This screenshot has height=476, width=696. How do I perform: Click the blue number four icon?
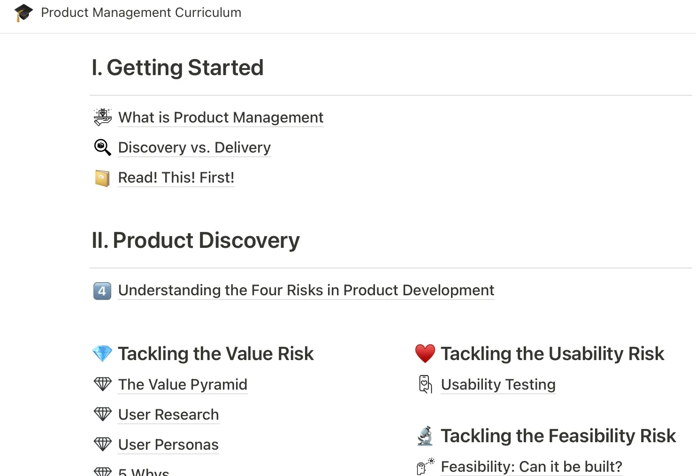102,291
